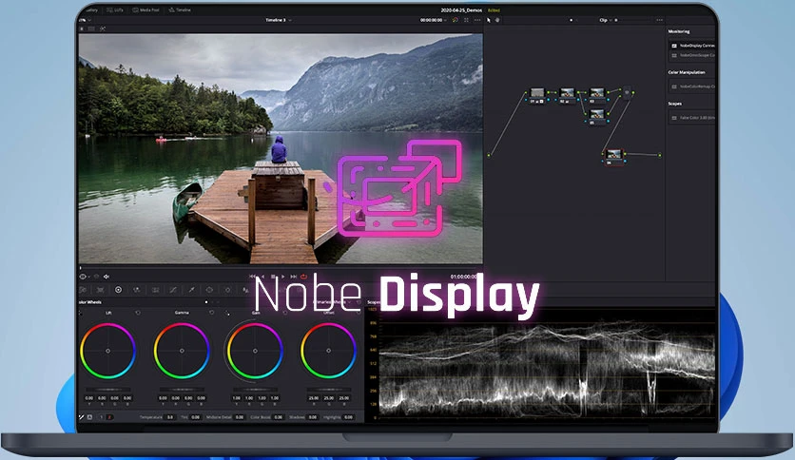Click the Gamma color wheel center point

182,351
